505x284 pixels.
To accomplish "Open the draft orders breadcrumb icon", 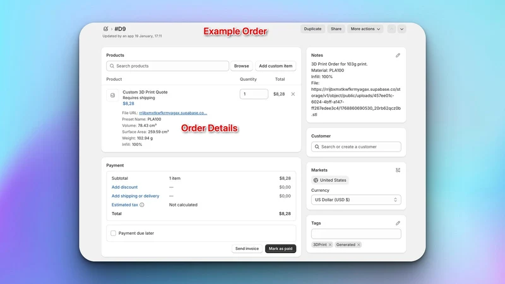I will [x=105, y=28].
